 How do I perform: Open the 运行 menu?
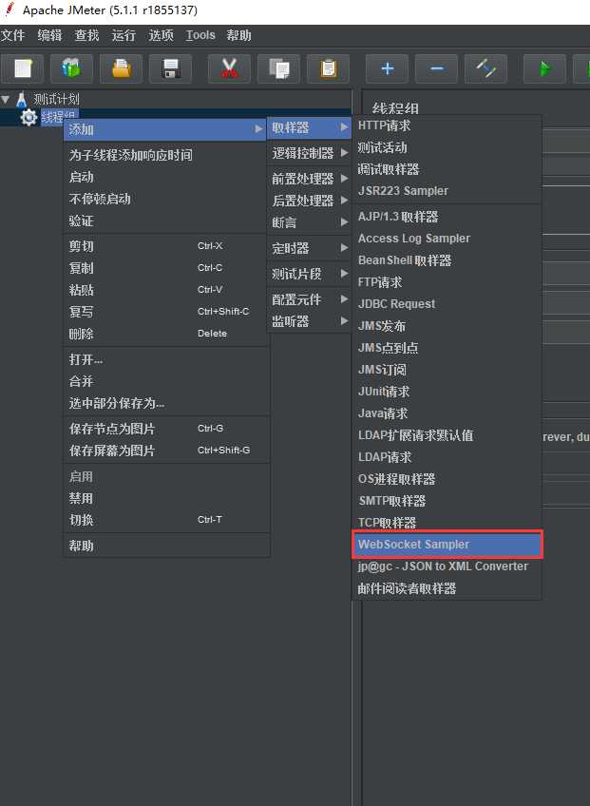coord(124,35)
